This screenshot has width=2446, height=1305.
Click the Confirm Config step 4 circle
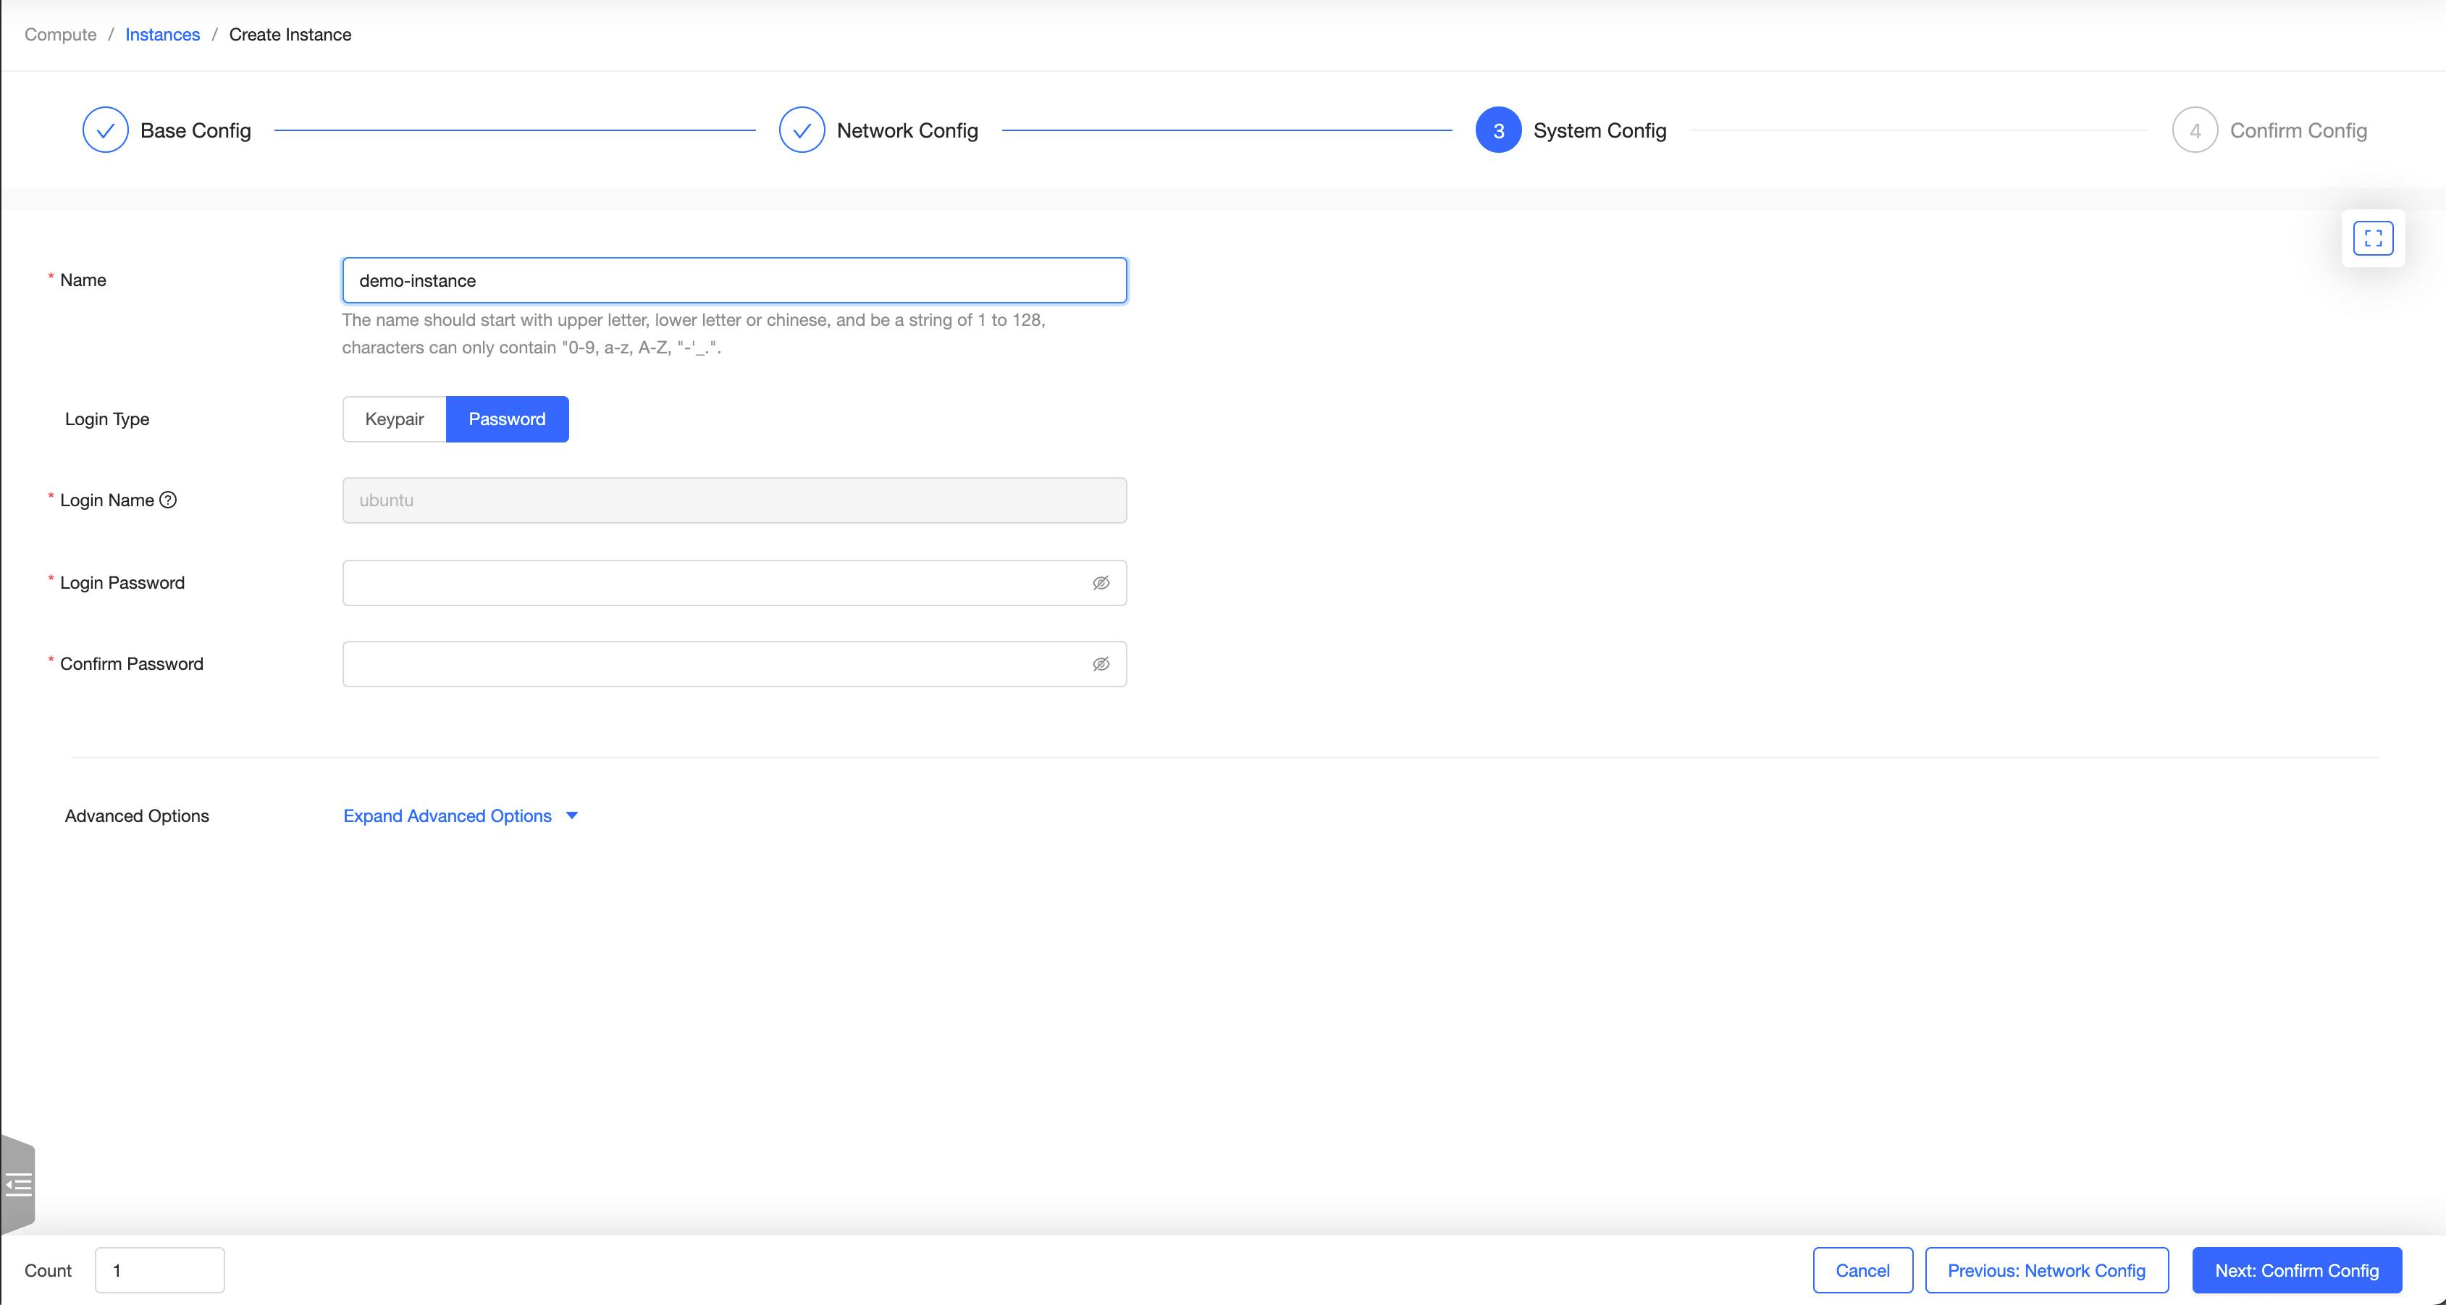click(2194, 130)
